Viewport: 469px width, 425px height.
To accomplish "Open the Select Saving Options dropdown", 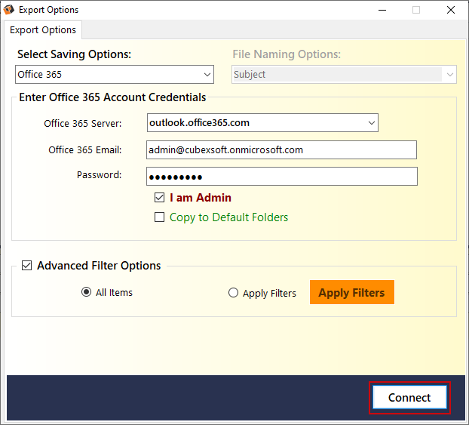I will click(115, 74).
